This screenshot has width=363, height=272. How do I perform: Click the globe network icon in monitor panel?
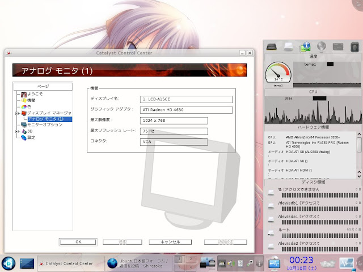point(322,46)
